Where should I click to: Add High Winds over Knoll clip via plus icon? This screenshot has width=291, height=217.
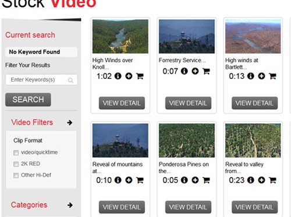(129, 76)
